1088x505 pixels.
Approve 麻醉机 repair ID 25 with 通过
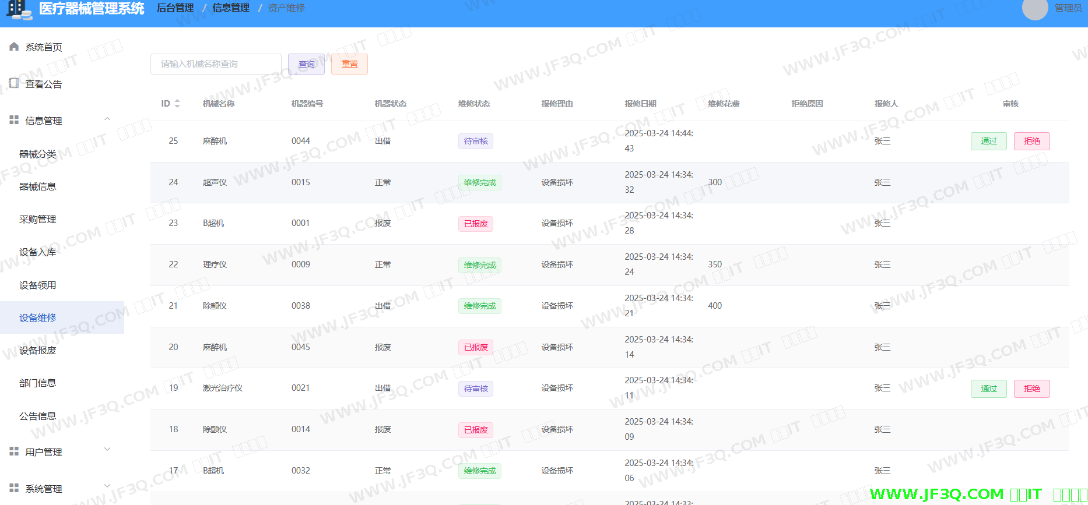(988, 141)
